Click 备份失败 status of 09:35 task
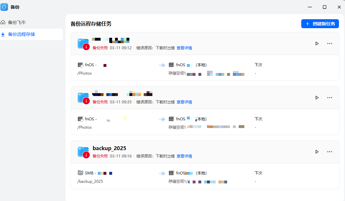This screenshot has width=345, height=201. coord(100,102)
